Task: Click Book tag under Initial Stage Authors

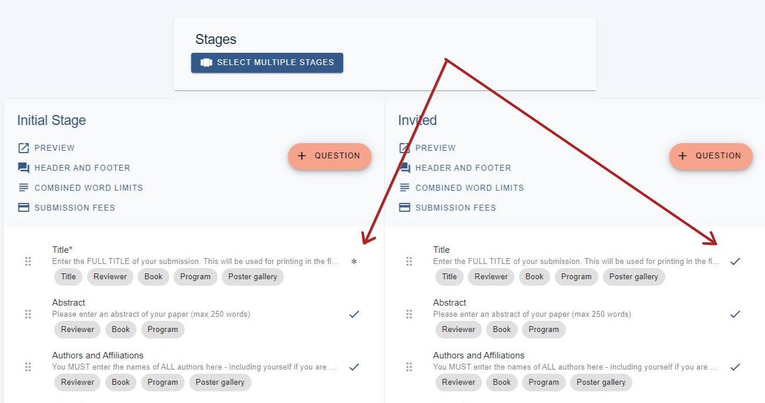Action: 121,382
